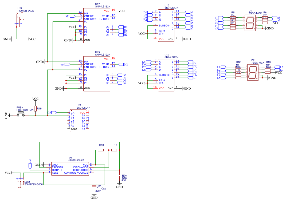Select the R17 resistor symbol
Viewport: 286px width, 202px height.
pos(114,150)
